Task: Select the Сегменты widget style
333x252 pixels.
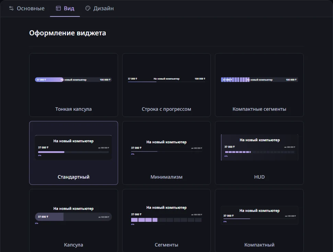Action: pyautogui.click(x=166, y=220)
